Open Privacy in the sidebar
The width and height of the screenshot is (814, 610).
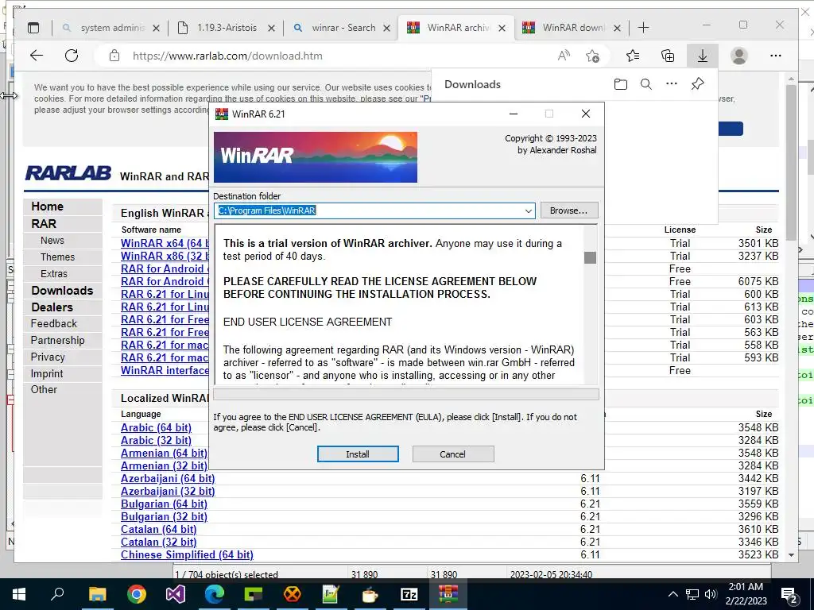pos(48,357)
